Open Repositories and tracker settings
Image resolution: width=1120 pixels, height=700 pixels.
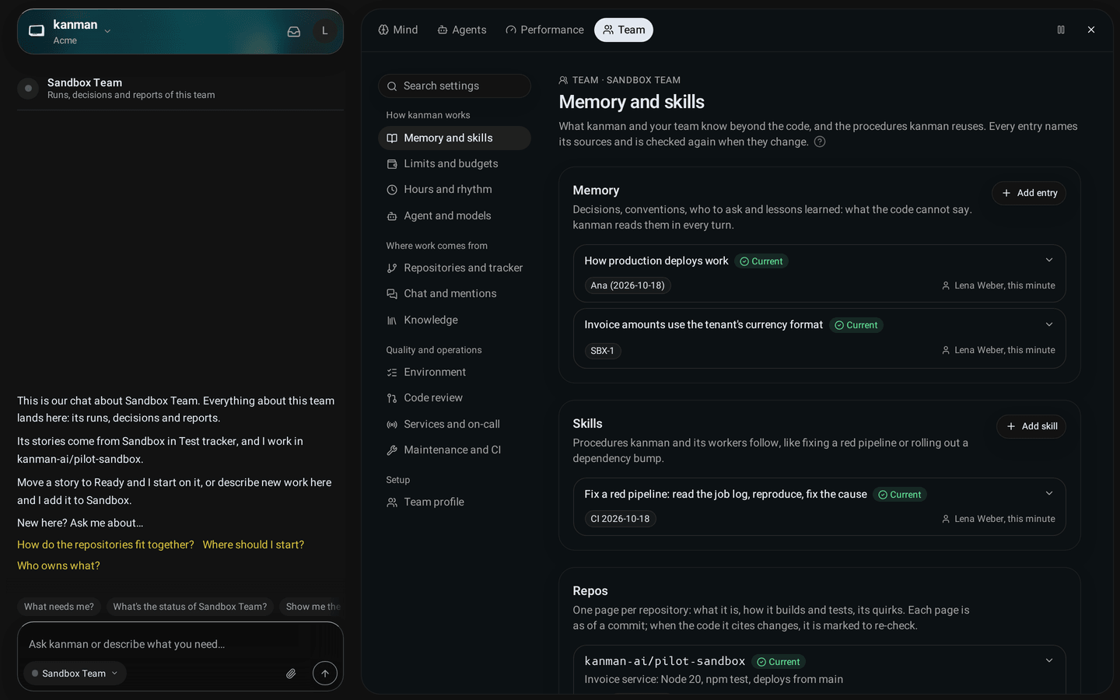pyautogui.click(x=454, y=268)
